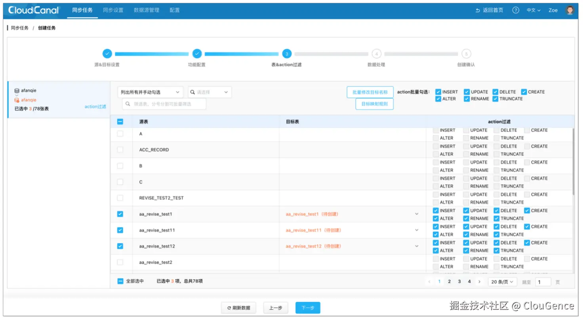Toggle batch TRUNCATE action checkbox
This screenshot has height=320, width=583.
point(495,99)
